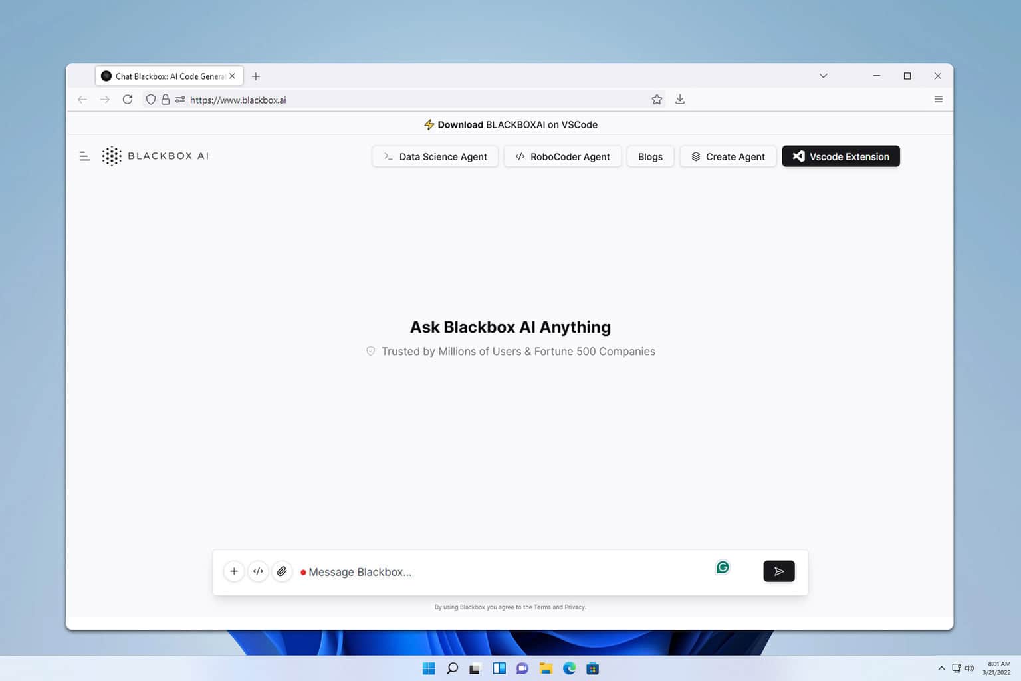The width and height of the screenshot is (1021, 681).
Task: Click the green Grammarly icon
Action: (x=723, y=567)
